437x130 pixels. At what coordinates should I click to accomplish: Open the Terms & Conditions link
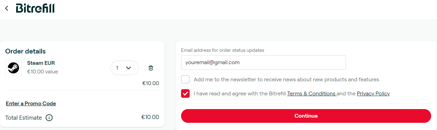311,94
